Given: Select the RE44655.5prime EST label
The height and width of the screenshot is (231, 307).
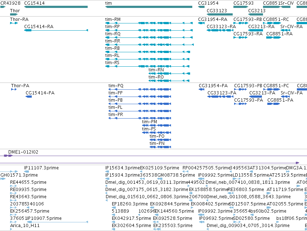Looking at the screenshot, I should (x=28, y=182).
